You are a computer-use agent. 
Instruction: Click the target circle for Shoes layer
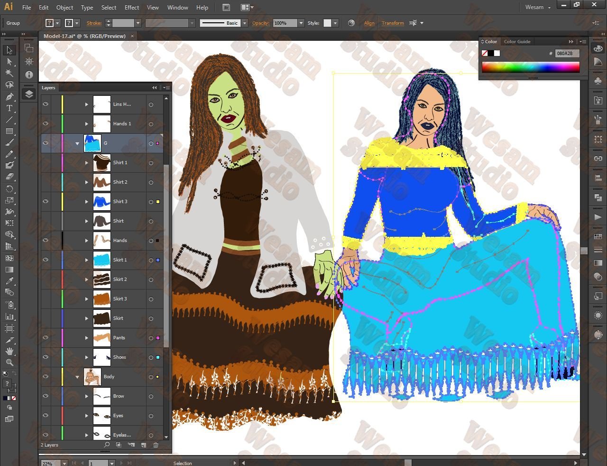(x=151, y=357)
